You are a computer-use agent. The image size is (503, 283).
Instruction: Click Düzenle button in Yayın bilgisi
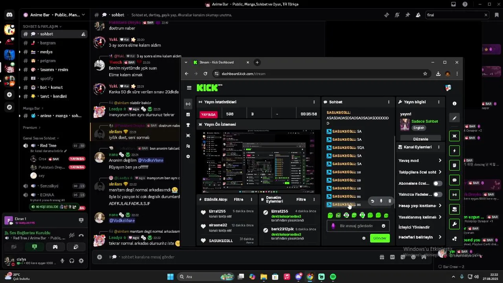coord(420,139)
